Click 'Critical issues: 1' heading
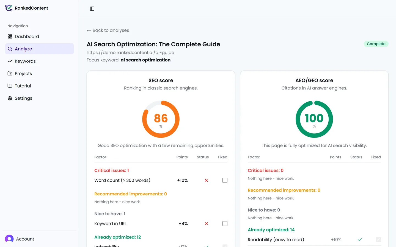 tap(112, 170)
